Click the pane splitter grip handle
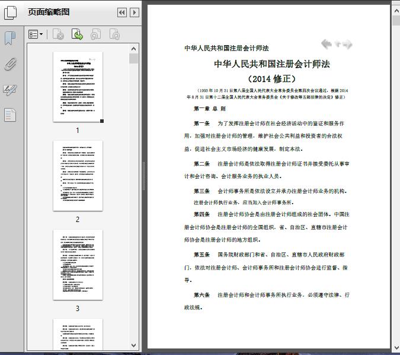400x355 pixels. (143, 176)
